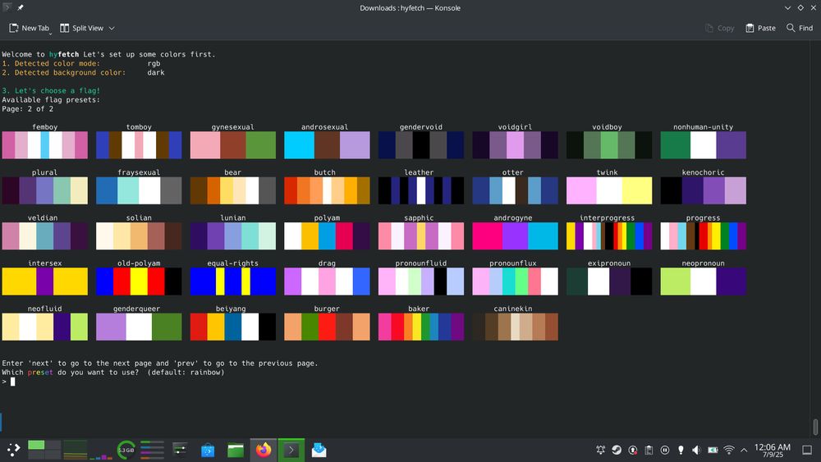
Task: Click the nonhuman-unity flag swatch
Action: (x=704, y=145)
